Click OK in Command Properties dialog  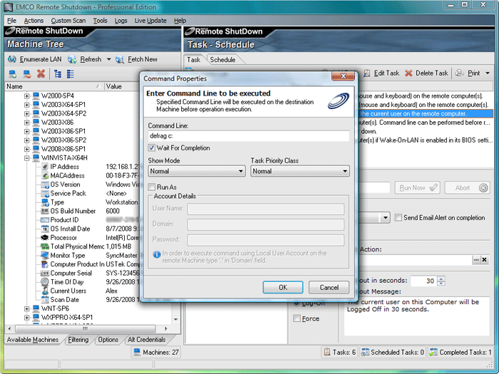point(283,288)
